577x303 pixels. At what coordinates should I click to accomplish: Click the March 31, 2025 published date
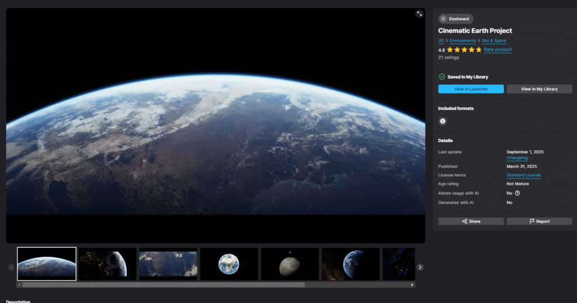pos(521,166)
